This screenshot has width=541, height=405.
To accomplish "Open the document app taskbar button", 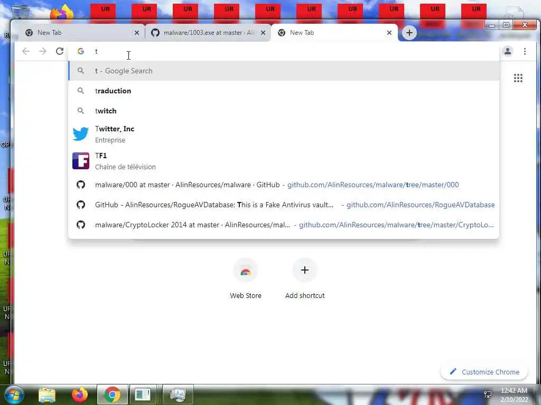I will click(143, 394).
